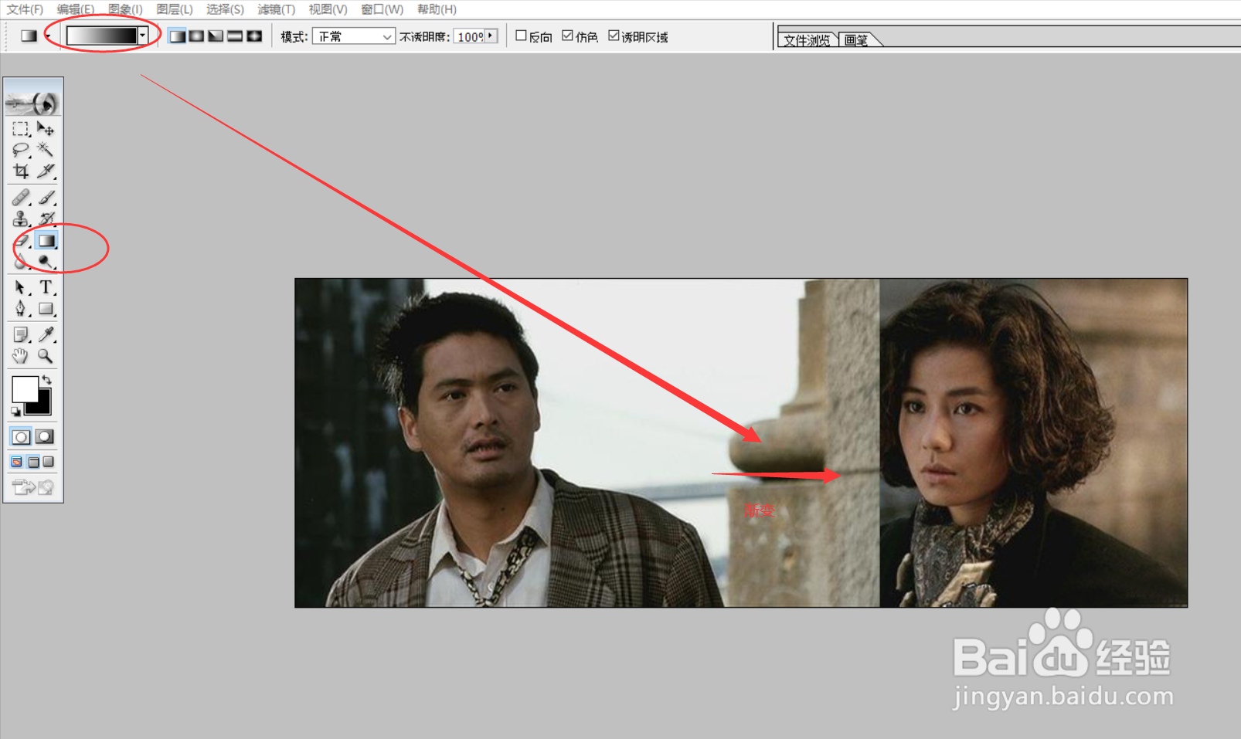The height and width of the screenshot is (739, 1241).
Task: Click the woman's portrait on the canvas
Action: (1033, 442)
